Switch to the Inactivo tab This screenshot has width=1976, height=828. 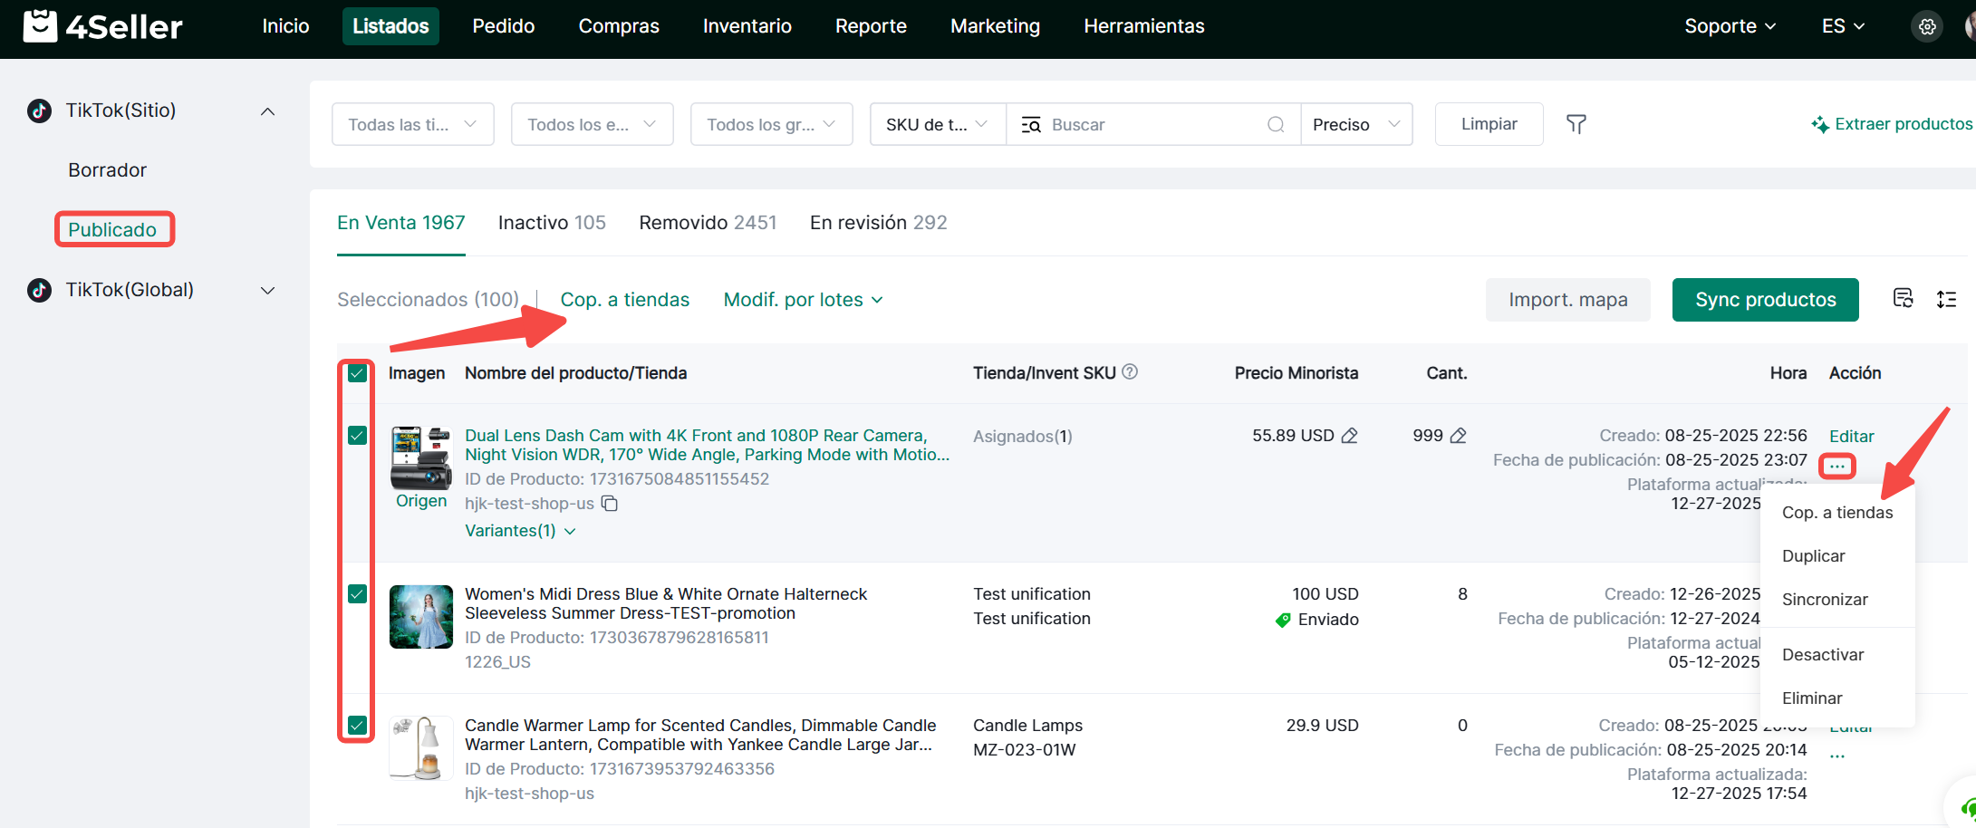pyautogui.click(x=551, y=223)
